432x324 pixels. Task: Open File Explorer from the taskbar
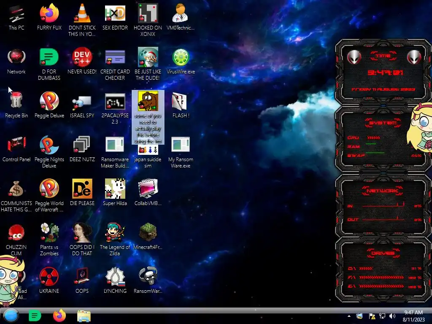[x=84, y=316]
